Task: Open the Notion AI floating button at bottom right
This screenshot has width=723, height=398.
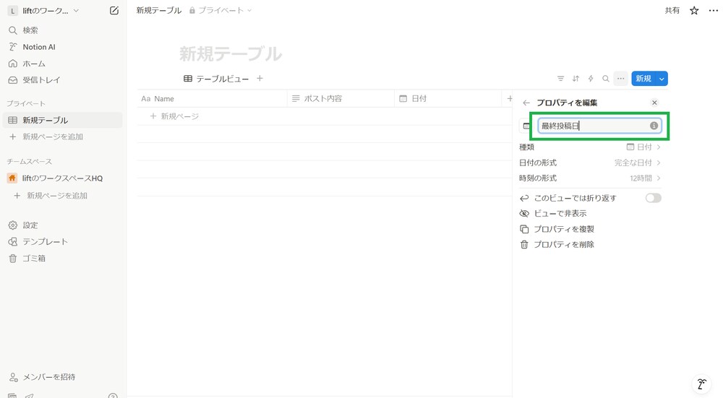Action: pyautogui.click(x=702, y=384)
